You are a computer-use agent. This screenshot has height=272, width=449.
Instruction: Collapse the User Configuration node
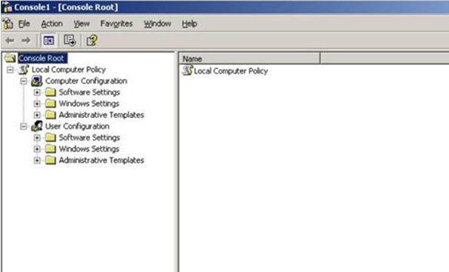23,126
